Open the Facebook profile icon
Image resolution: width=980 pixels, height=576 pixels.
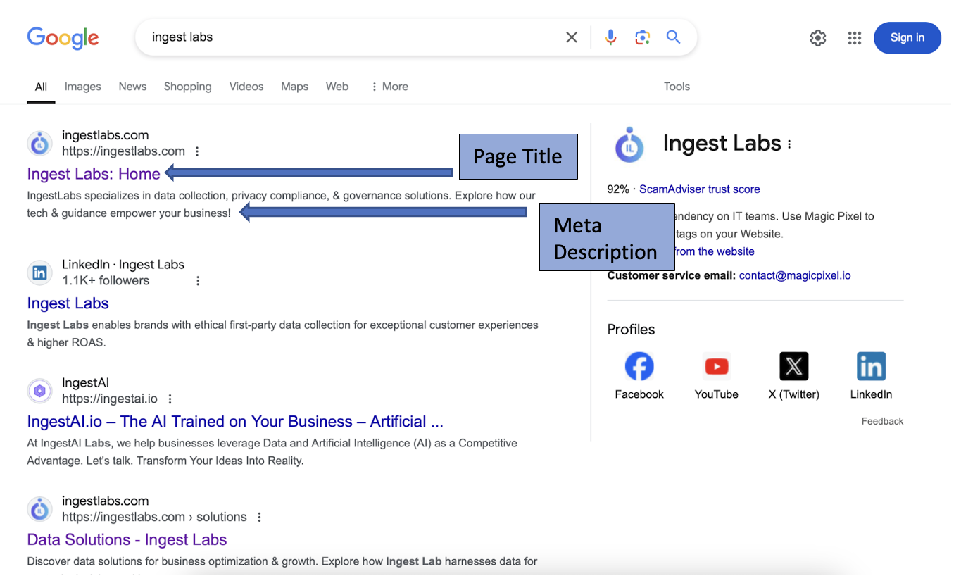639,366
